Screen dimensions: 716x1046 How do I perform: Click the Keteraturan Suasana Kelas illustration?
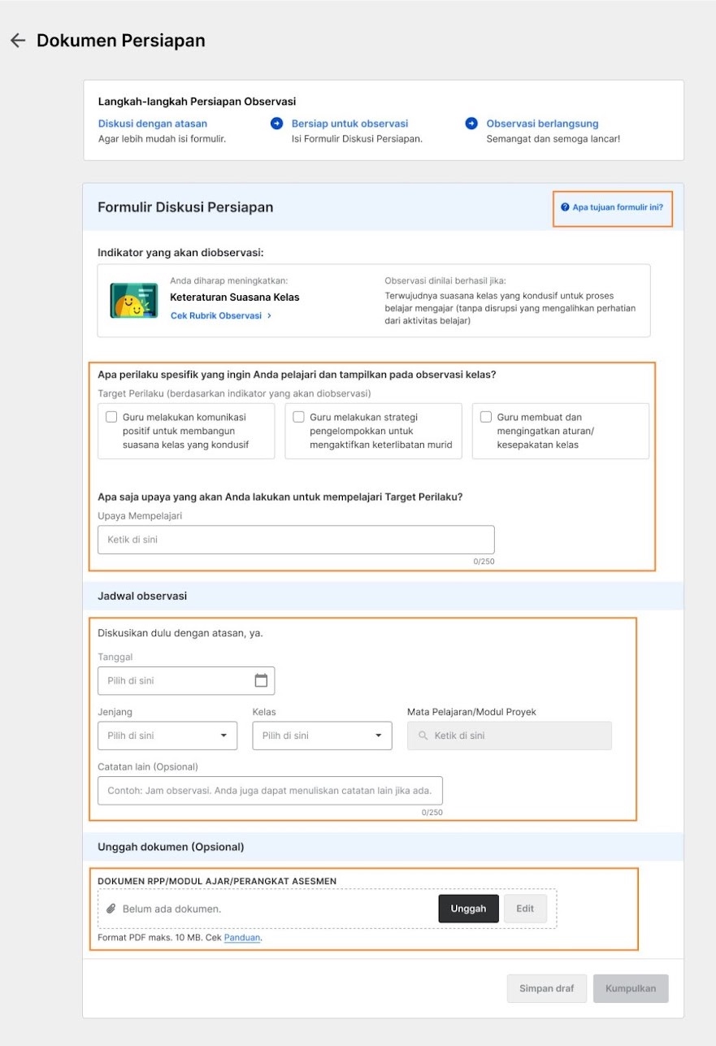(x=134, y=301)
